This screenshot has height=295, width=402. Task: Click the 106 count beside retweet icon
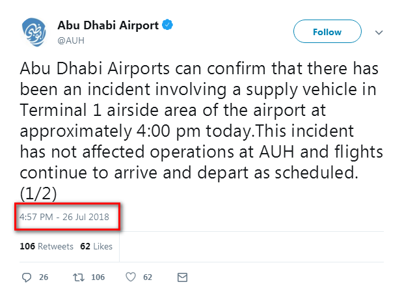(x=98, y=277)
